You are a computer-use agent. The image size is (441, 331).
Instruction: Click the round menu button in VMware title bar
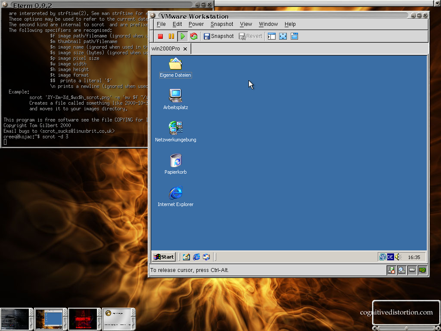coord(153,15)
